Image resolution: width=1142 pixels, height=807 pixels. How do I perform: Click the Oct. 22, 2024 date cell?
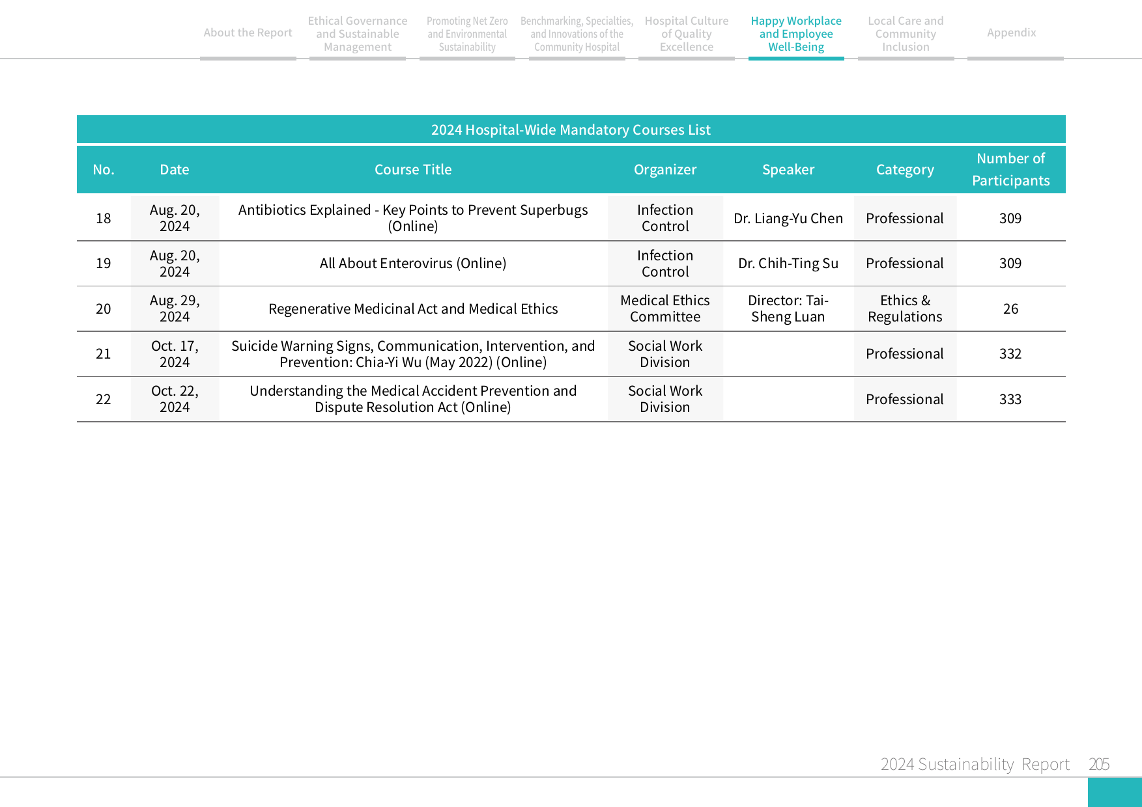pos(175,399)
